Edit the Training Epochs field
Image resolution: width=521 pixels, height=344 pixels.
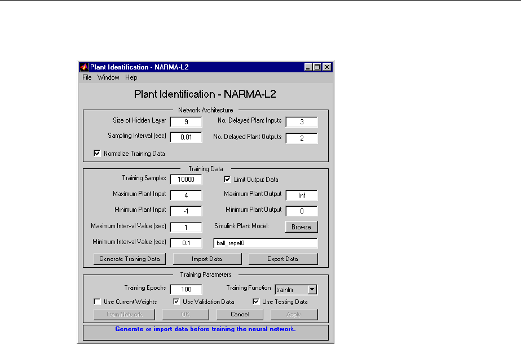[186, 289]
